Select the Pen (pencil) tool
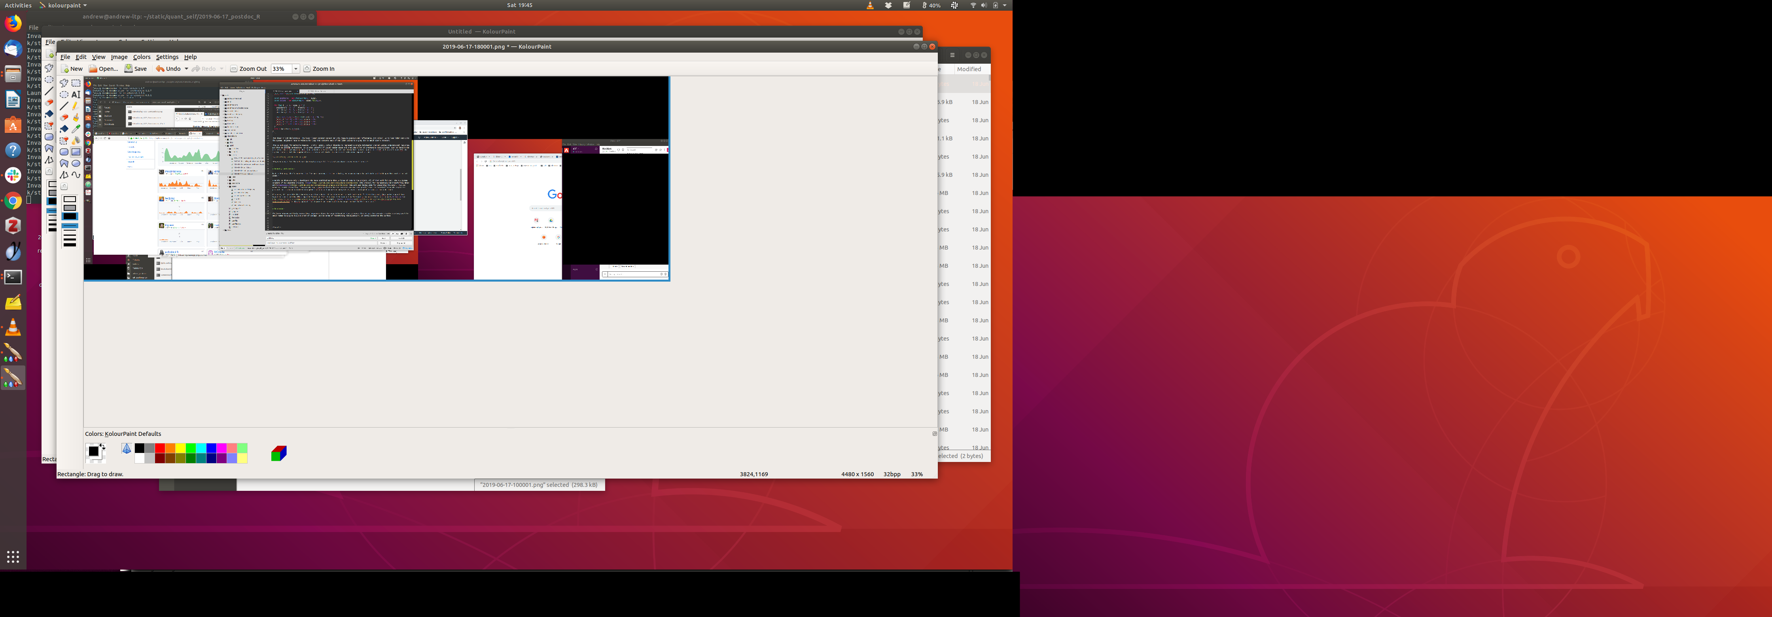 coord(76,106)
